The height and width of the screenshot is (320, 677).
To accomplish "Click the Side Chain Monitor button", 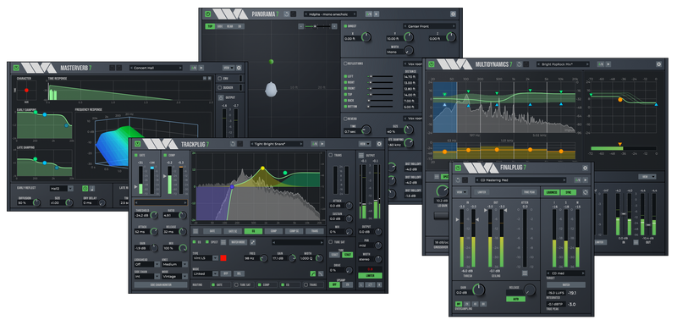I will click(161, 285).
